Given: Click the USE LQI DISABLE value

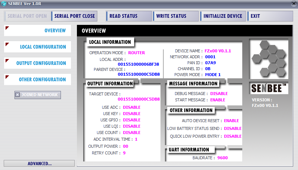Looking at the screenshot, I should pyautogui.click(x=132, y=126).
